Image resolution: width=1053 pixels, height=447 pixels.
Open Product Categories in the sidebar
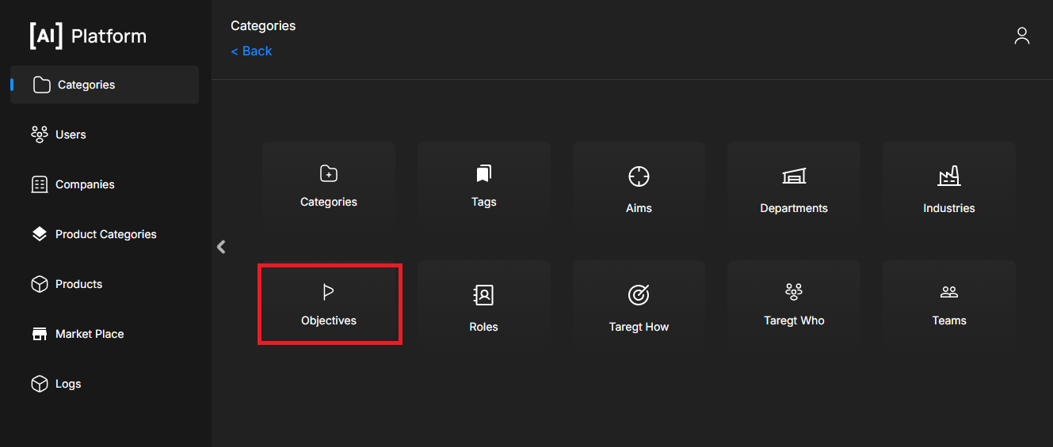point(105,234)
